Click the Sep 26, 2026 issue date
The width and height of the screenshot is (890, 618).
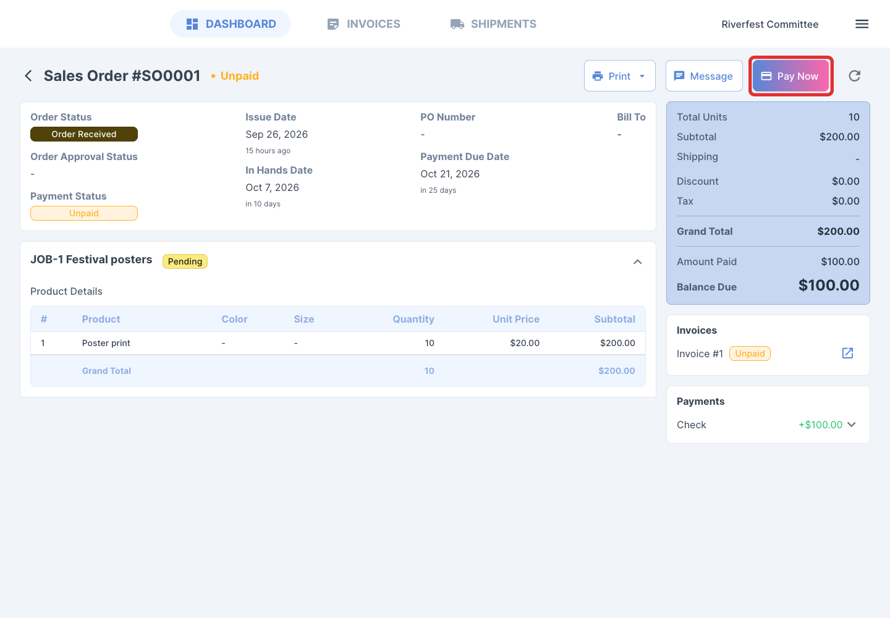276,134
